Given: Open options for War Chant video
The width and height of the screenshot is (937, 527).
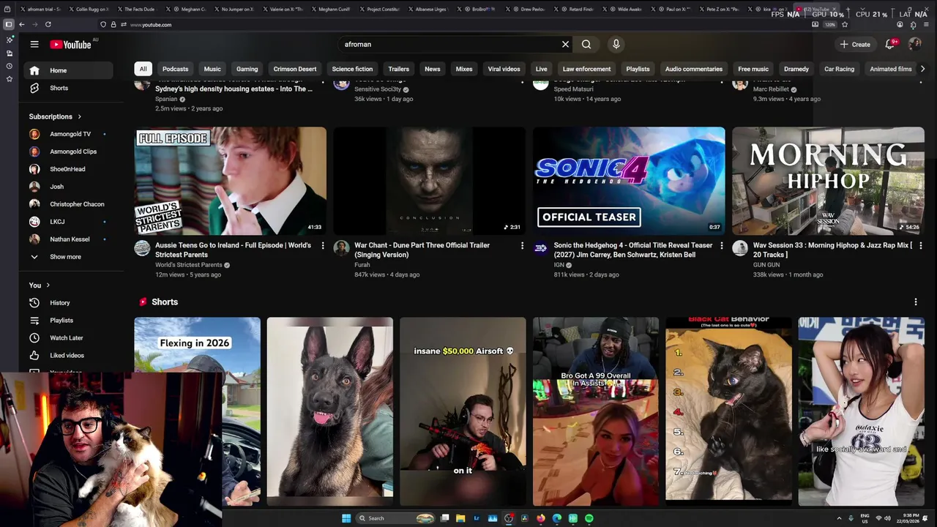Looking at the screenshot, I should (x=522, y=246).
